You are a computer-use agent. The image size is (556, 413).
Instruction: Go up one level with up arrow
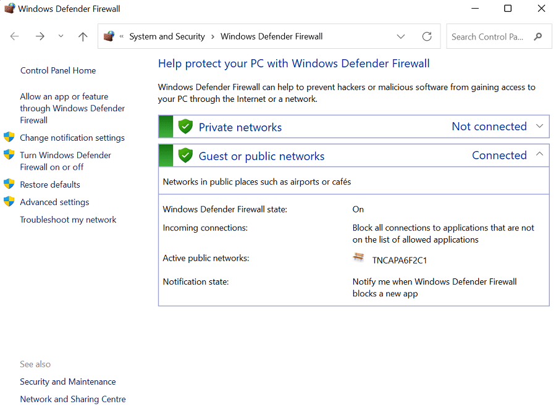83,36
